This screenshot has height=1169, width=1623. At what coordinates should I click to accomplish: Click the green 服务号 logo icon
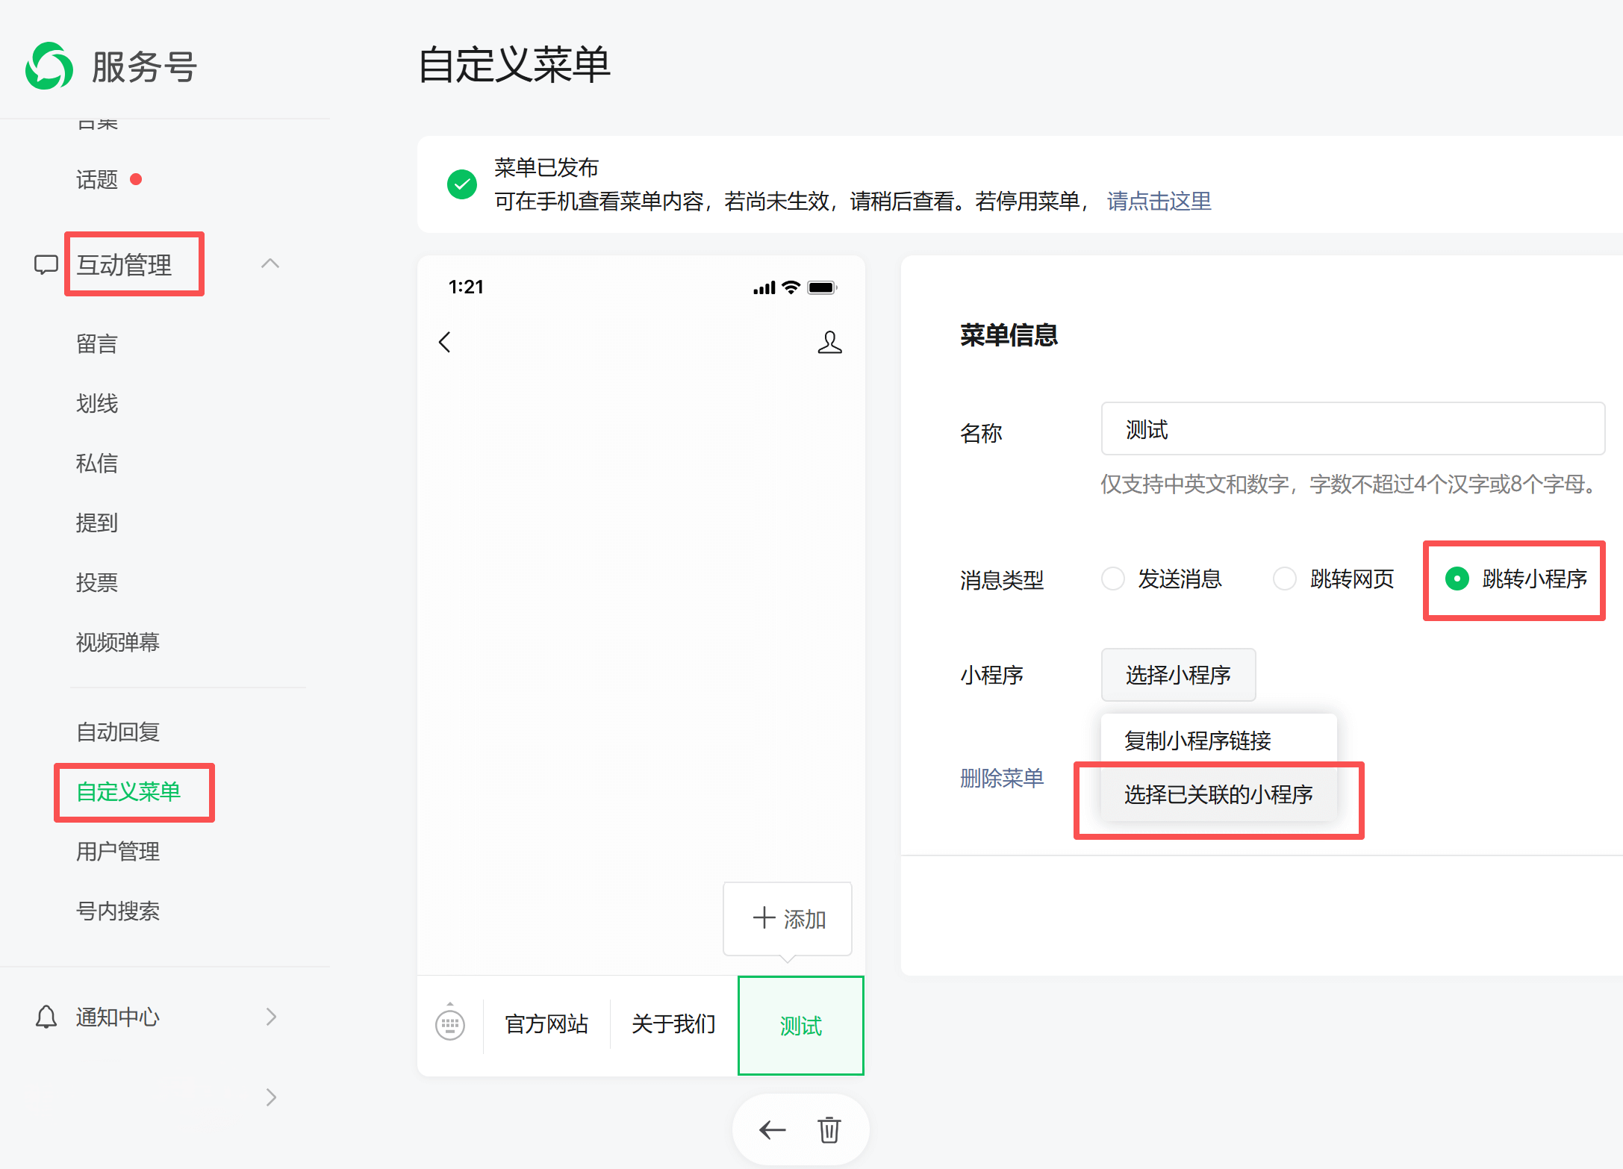pyautogui.click(x=49, y=66)
